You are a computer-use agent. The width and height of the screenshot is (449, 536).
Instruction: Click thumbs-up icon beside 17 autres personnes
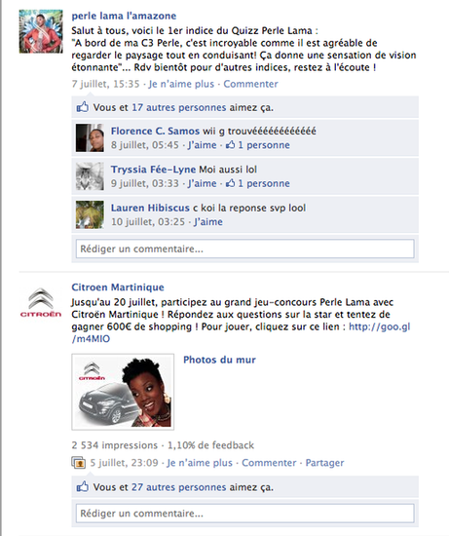(x=83, y=107)
